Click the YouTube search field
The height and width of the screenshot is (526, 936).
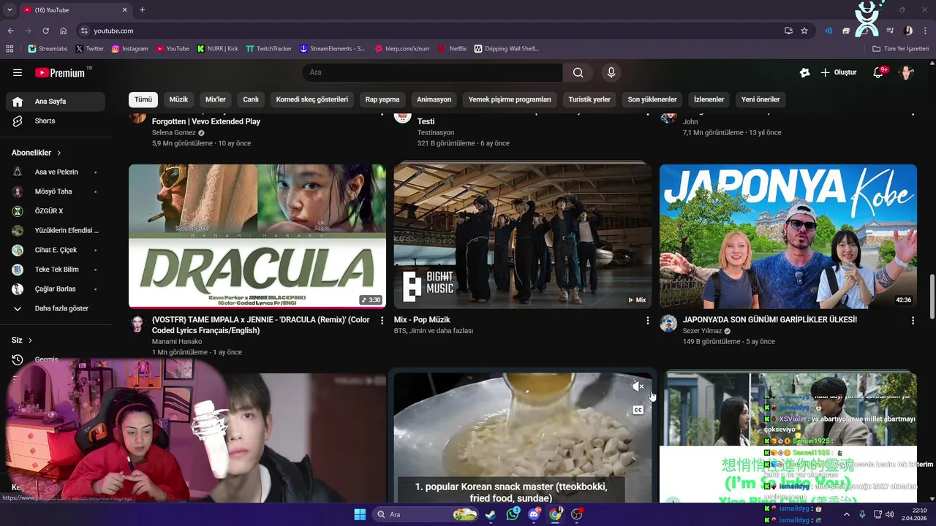point(432,72)
